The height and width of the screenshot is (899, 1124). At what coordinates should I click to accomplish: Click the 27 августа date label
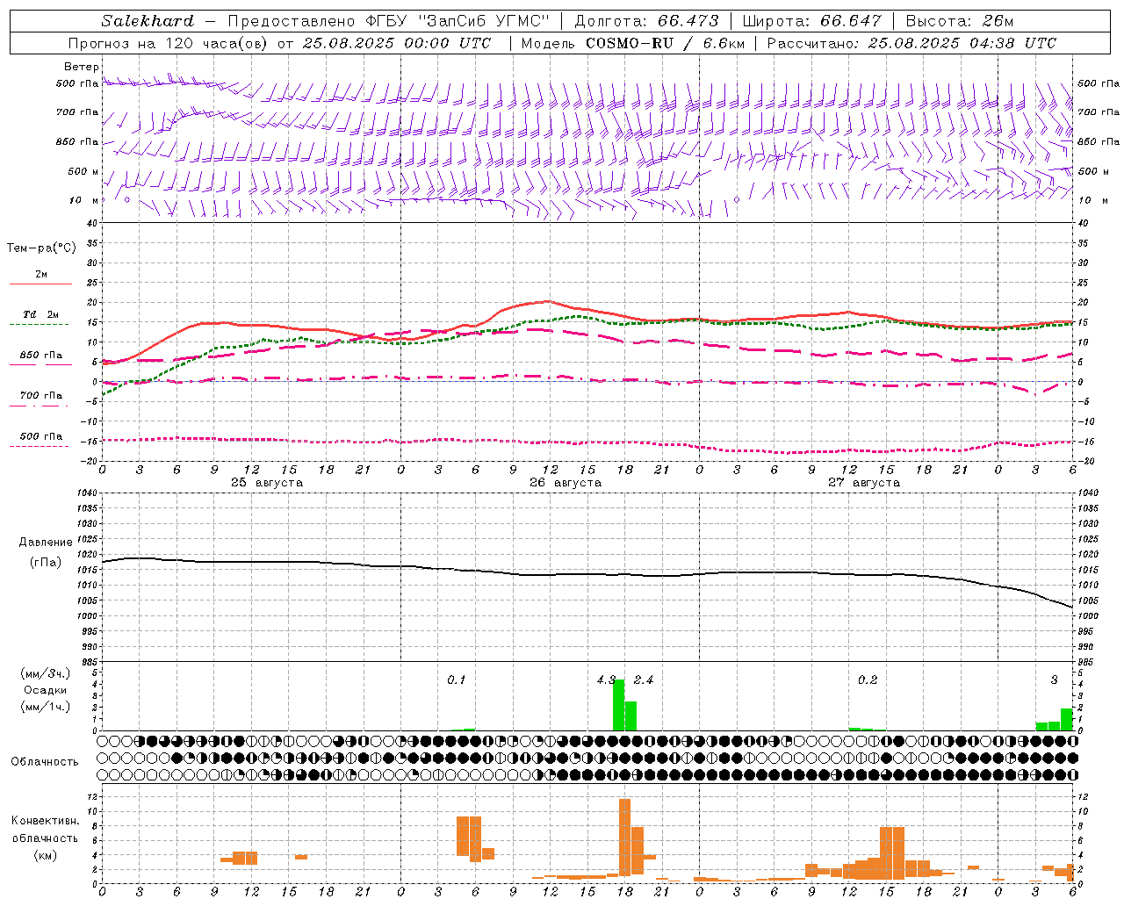864,483
